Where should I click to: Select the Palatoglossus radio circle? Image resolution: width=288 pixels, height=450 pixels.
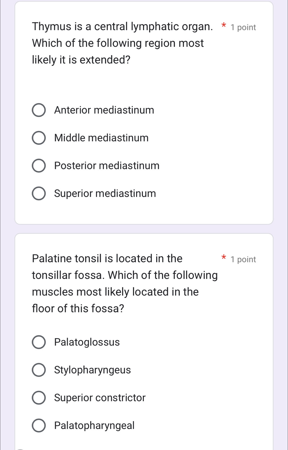[x=39, y=342]
